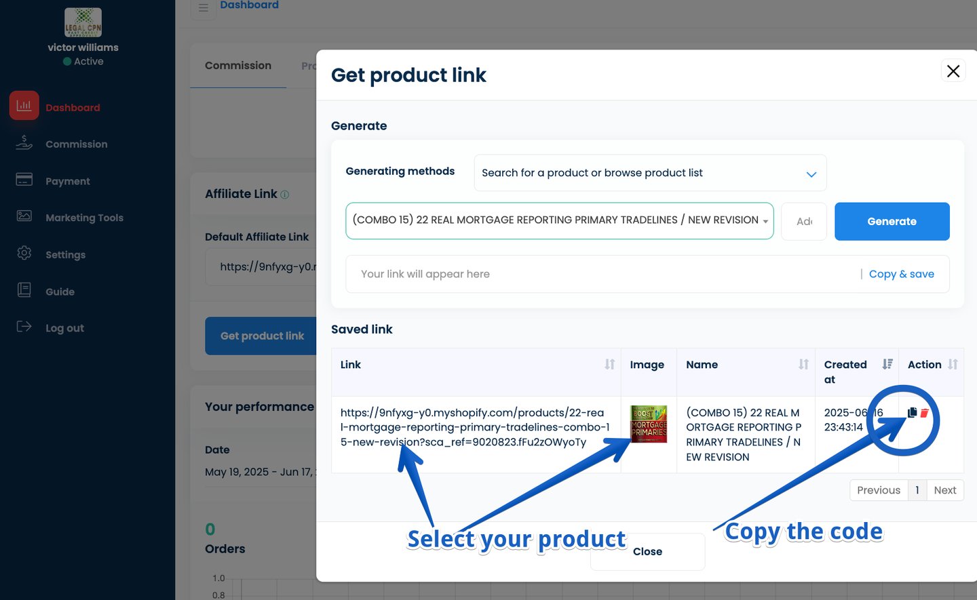
Task: Toggle sort on Created at column
Action: [x=887, y=365]
